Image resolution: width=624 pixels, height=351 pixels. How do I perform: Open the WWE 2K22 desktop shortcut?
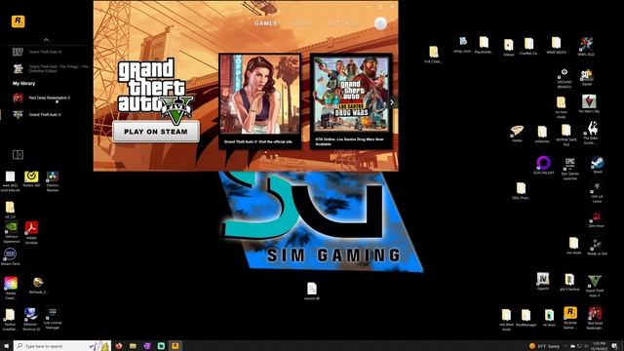tap(586, 46)
